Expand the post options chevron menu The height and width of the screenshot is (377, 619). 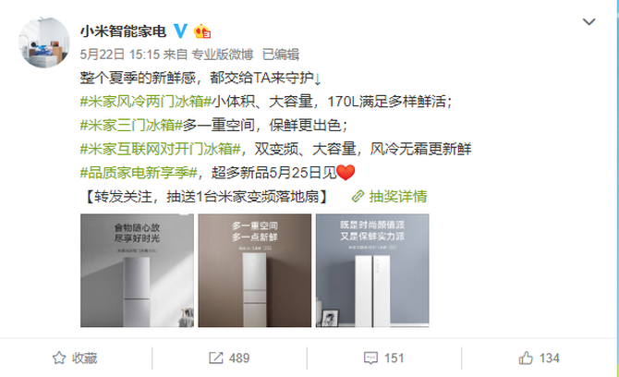(589, 21)
